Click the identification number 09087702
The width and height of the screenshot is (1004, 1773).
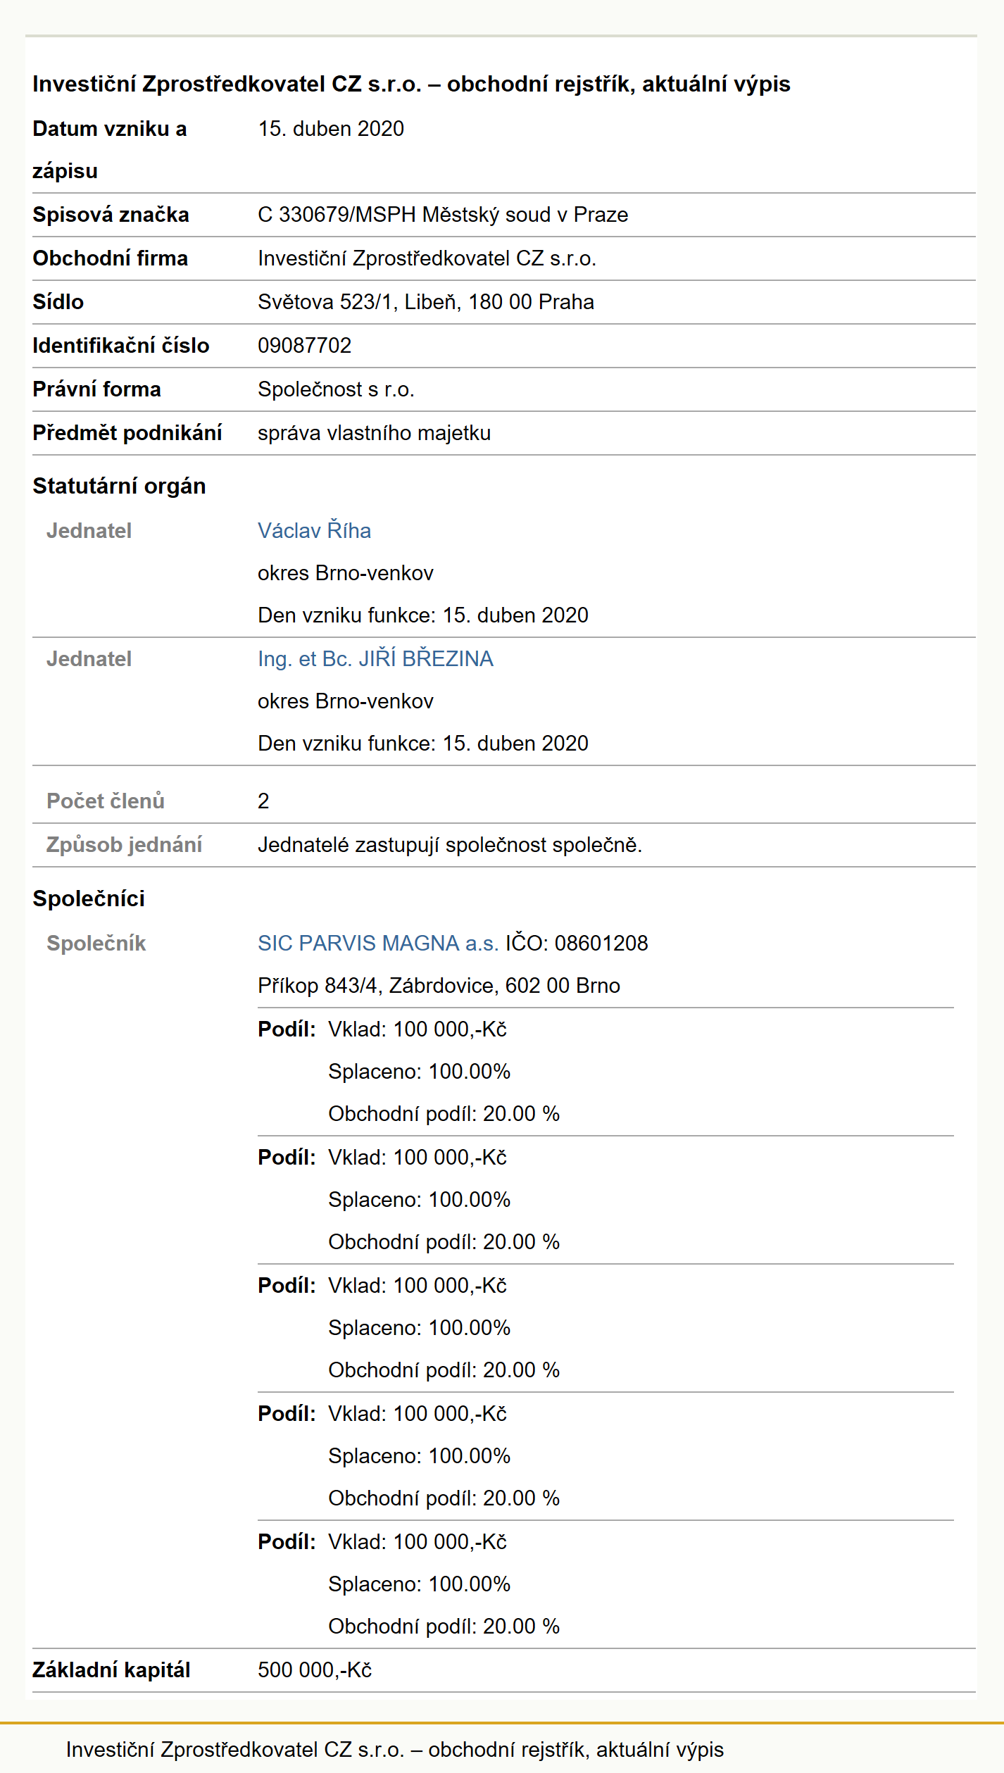tap(305, 346)
